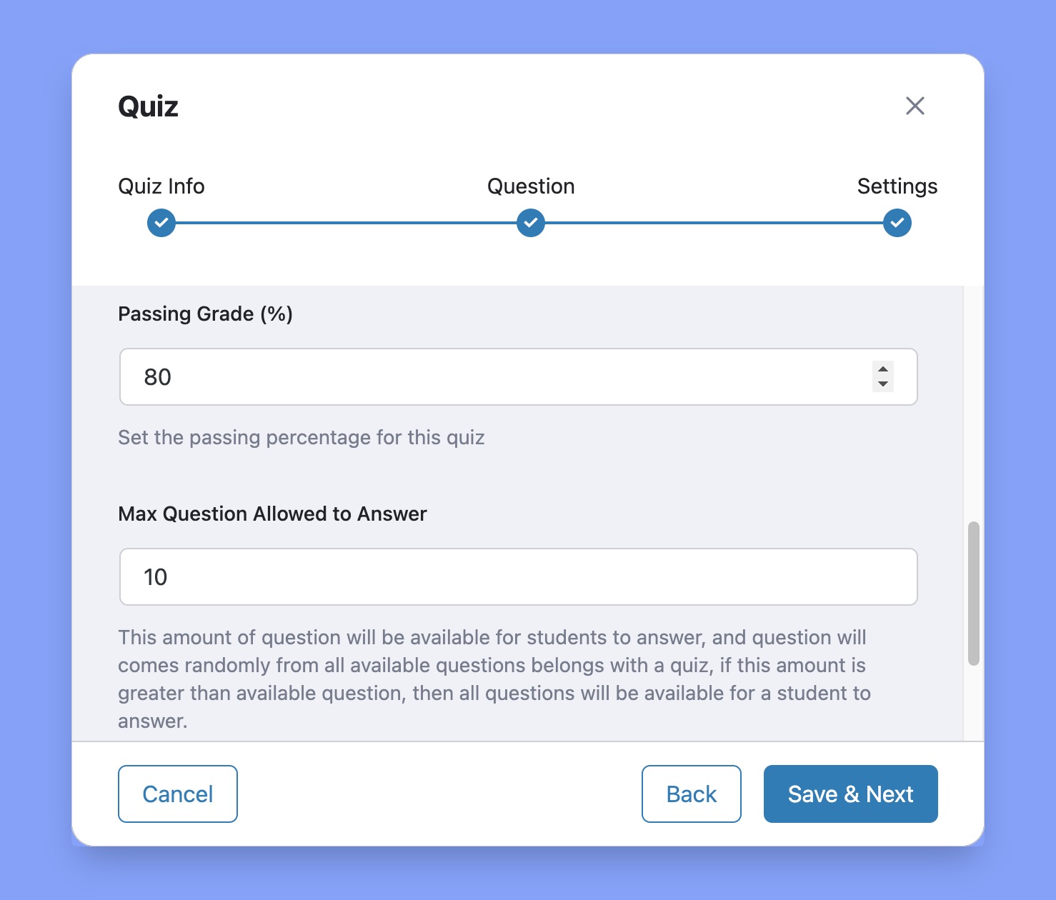Click Back to return to previous step

pos(690,794)
